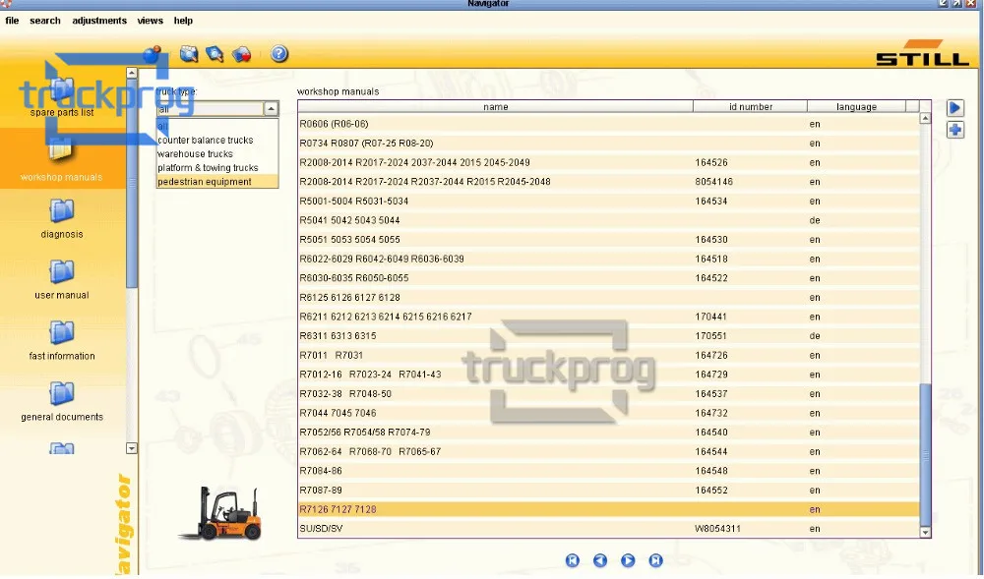Click the diagnosis sidebar label
Viewport: 984px width, 579px height.
click(61, 234)
